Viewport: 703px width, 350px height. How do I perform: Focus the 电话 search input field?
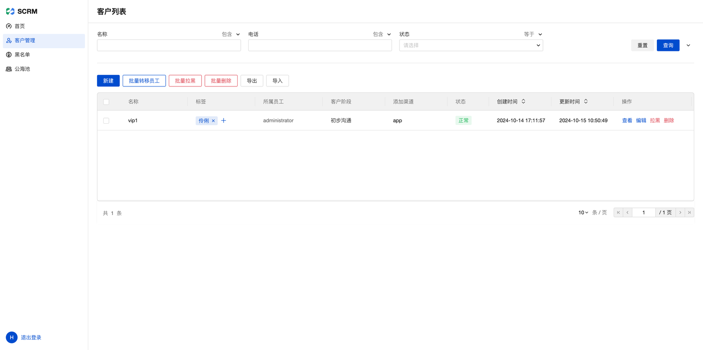320,45
